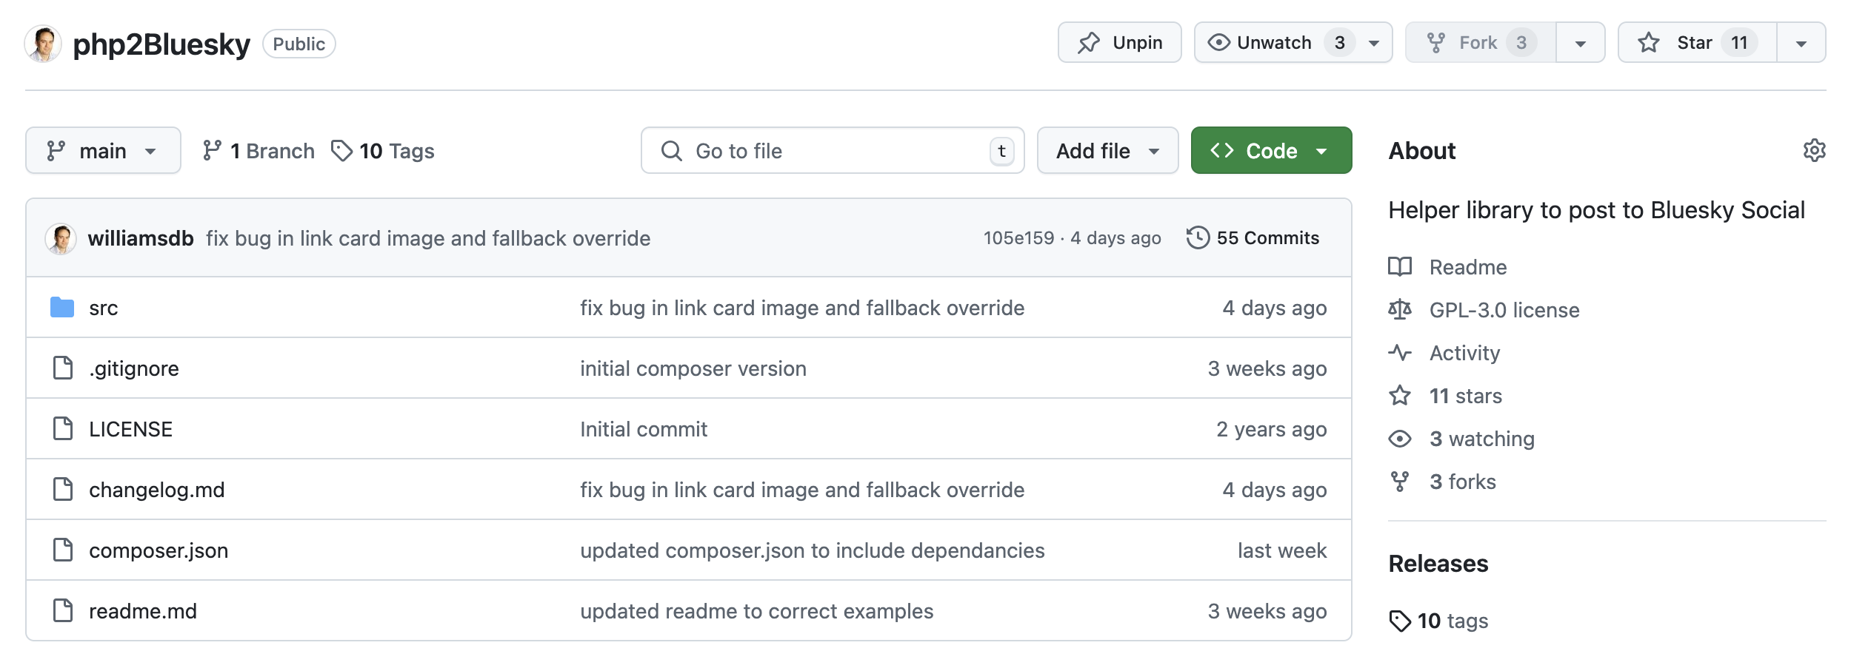Image resolution: width=1871 pixels, height=651 pixels.
Task: Open changelog.md row commit message link
Action: (802, 490)
